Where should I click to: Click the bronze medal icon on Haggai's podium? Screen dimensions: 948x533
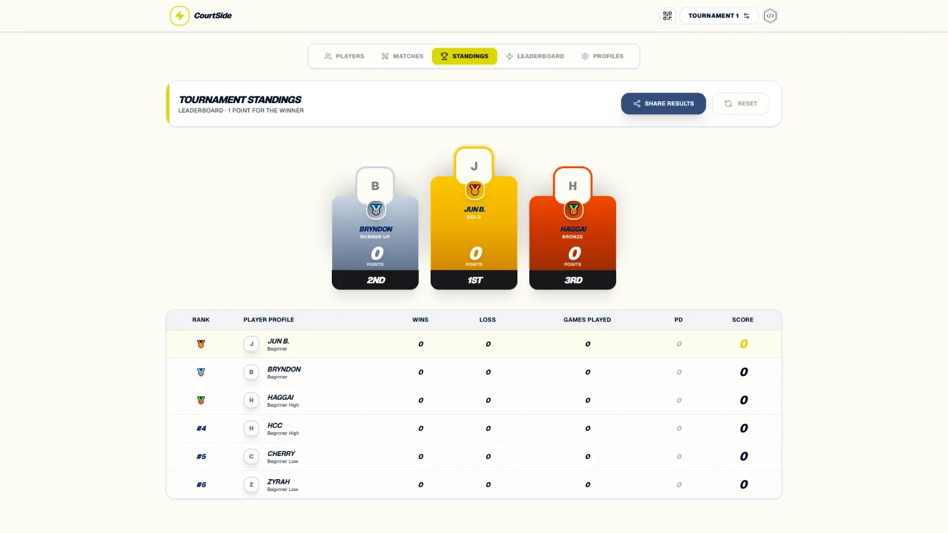573,210
